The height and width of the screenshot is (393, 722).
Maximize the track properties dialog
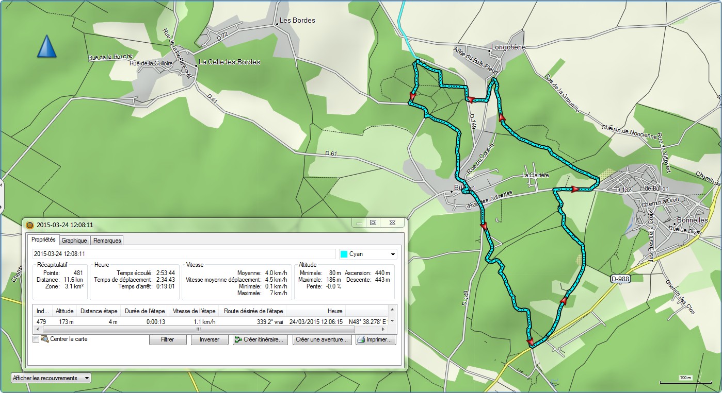tap(373, 223)
